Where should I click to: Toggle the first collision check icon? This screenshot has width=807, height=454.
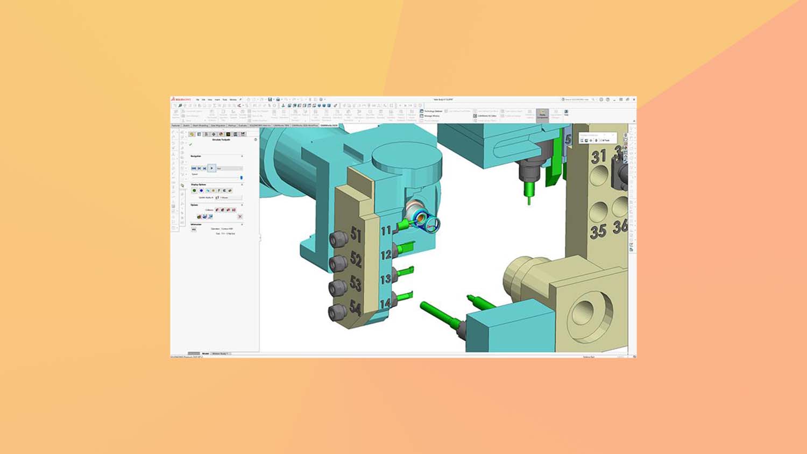(217, 210)
